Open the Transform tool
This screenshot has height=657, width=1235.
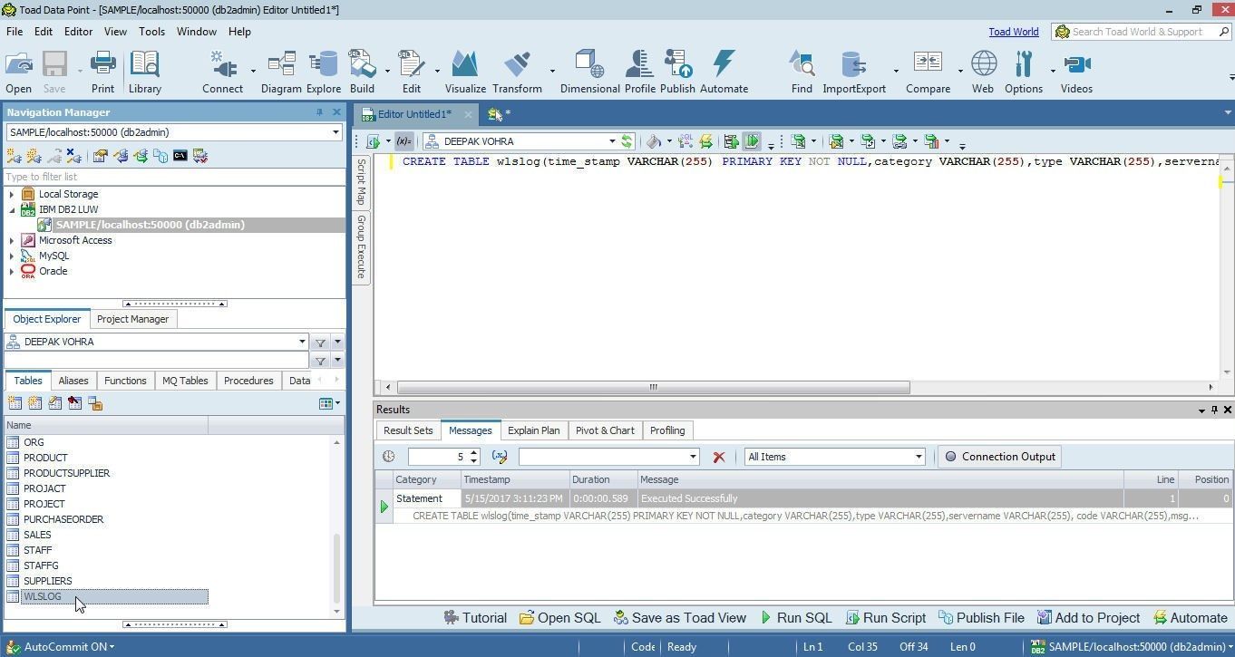coord(517,72)
